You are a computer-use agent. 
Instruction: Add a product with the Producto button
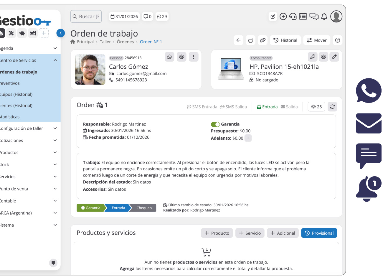(x=217, y=233)
